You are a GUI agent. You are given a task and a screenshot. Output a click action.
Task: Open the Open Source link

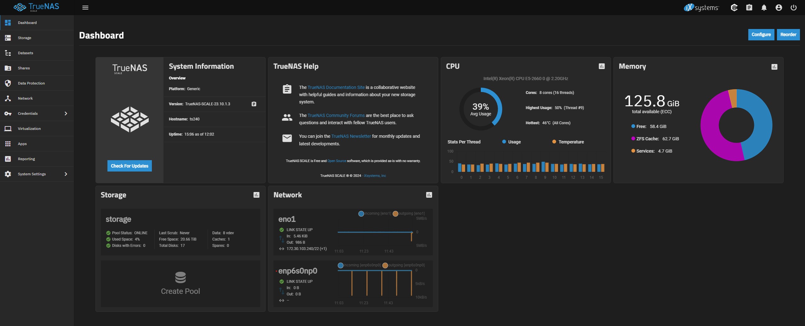click(336, 161)
